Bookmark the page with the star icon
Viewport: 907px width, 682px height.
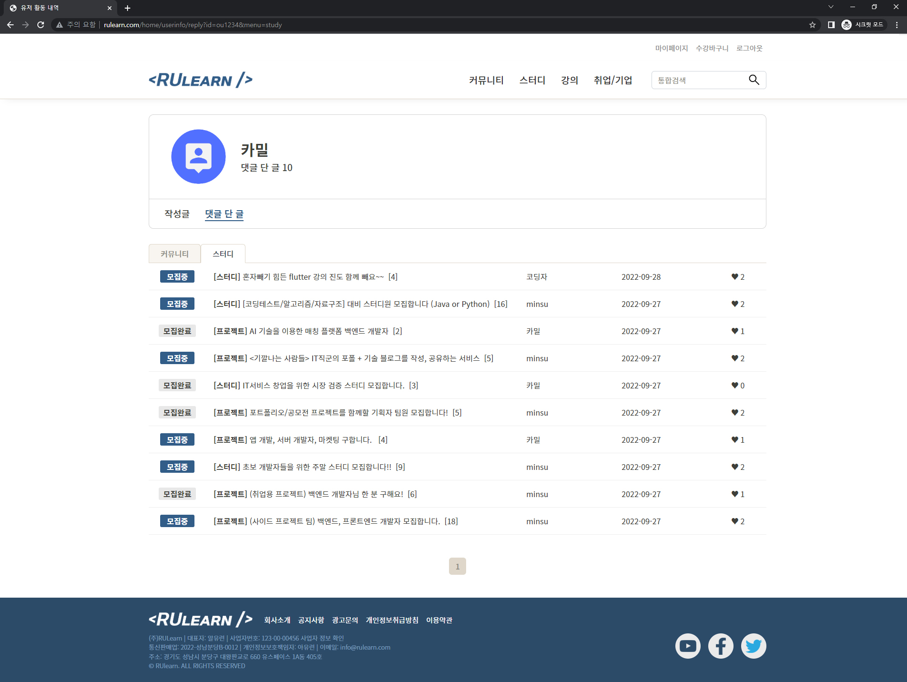pyautogui.click(x=812, y=25)
